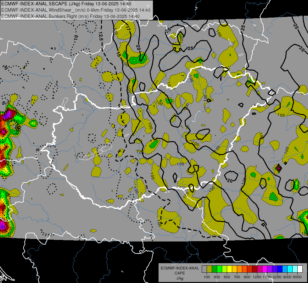Select the bright magenta legend swatch
308x283 pixels.
coord(265,269)
